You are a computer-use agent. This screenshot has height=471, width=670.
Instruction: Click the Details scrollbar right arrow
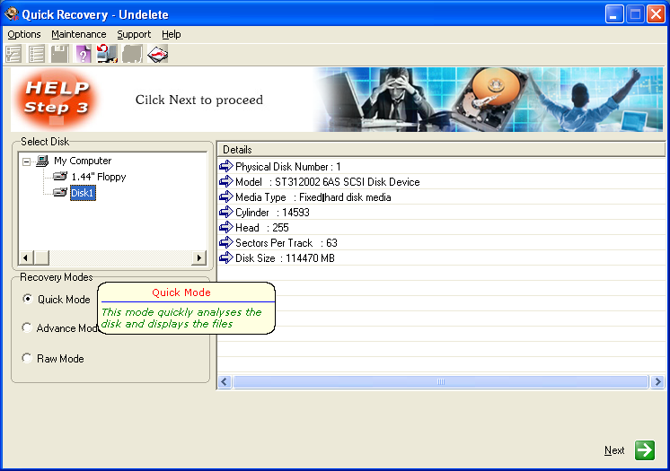point(657,381)
